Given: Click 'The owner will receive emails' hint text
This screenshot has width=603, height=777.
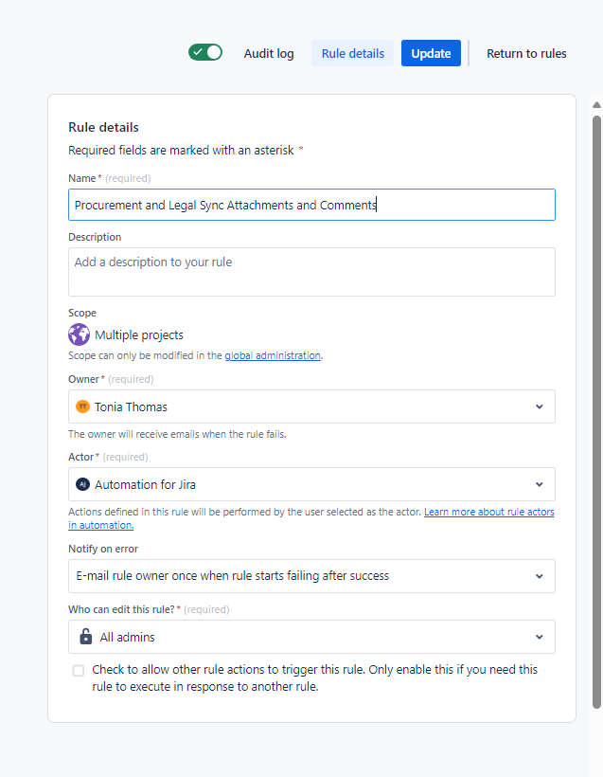Looking at the screenshot, I should tap(177, 434).
